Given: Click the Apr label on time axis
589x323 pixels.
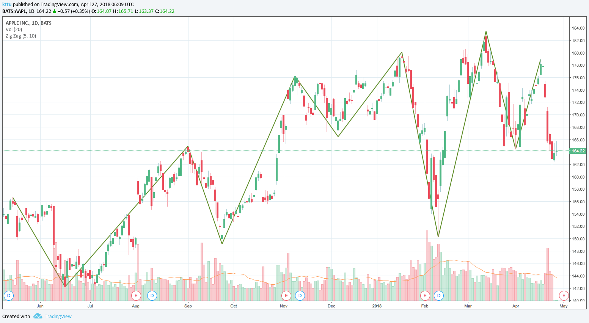Looking at the screenshot, I should click(516, 306).
